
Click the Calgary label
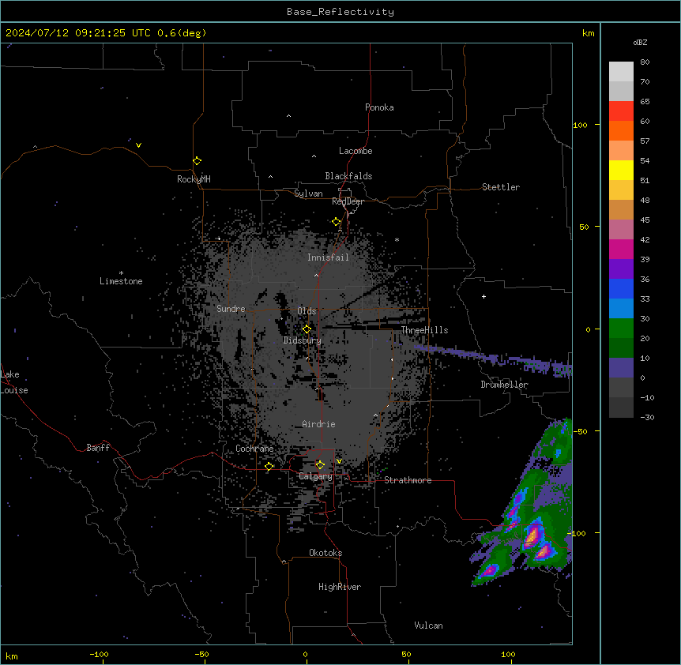[316, 476]
